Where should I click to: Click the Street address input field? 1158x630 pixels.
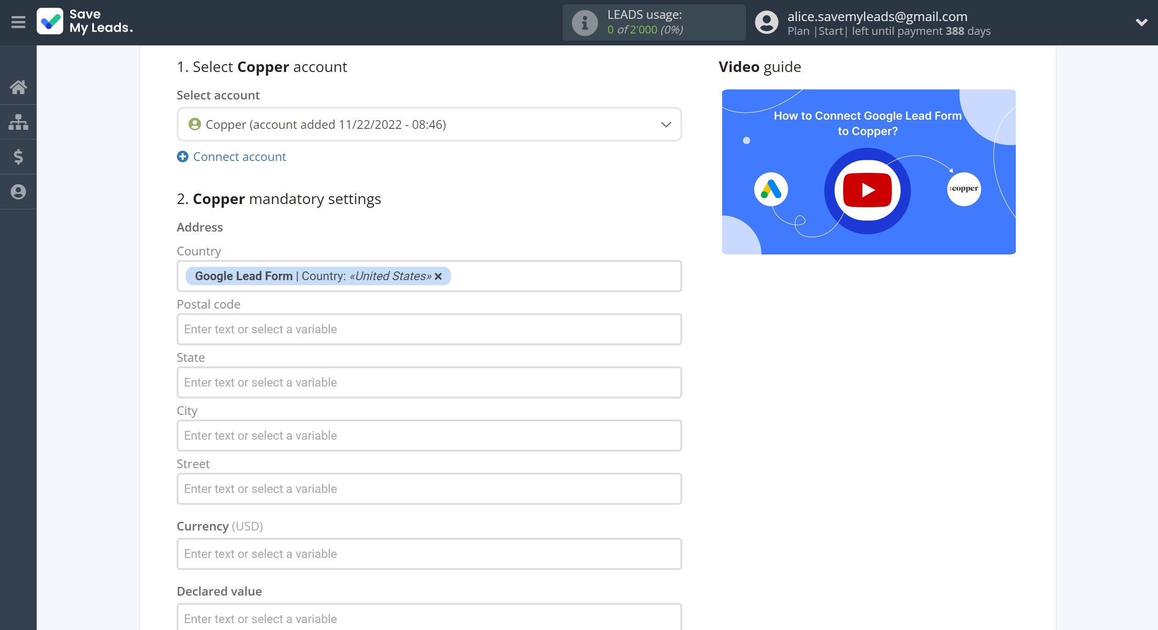point(429,488)
